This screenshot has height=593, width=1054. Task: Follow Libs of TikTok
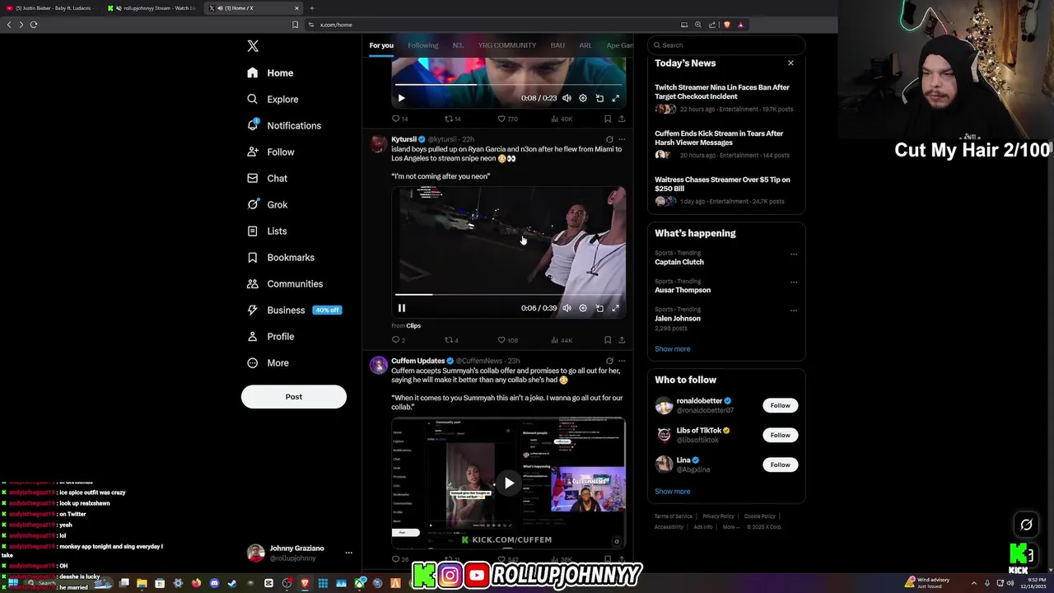pyautogui.click(x=781, y=435)
